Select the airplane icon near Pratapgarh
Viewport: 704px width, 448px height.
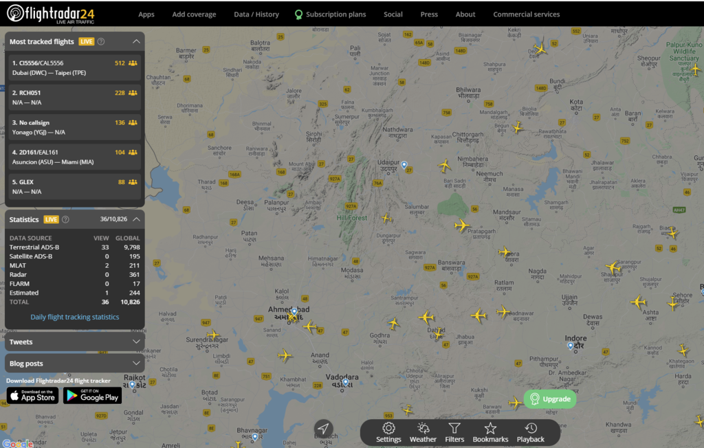pyautogui.click(x=461, y=225)
